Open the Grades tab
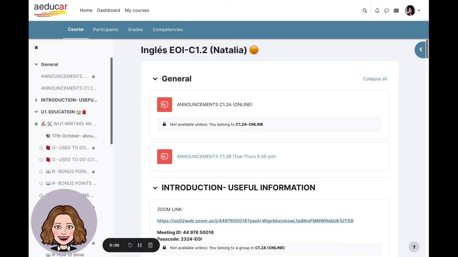 [x=135, y=30]
